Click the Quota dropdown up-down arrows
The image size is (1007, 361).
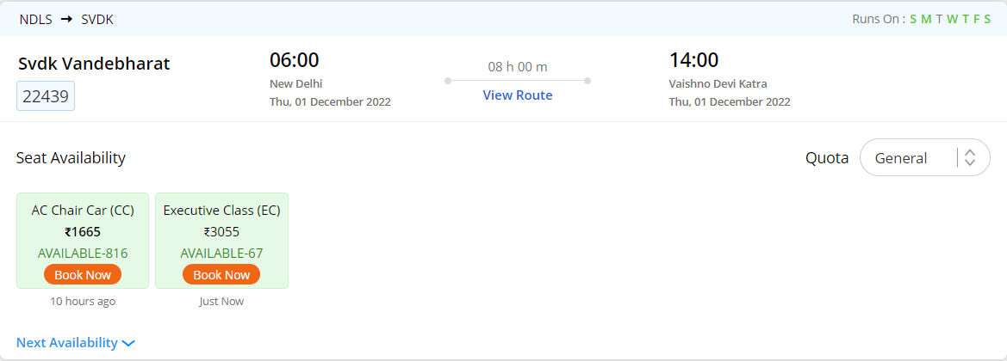[x=970, y=158]
